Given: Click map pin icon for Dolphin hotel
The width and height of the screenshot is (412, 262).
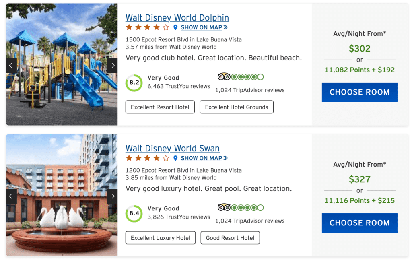Looking at the screenshot, I should tap(175, 27).
